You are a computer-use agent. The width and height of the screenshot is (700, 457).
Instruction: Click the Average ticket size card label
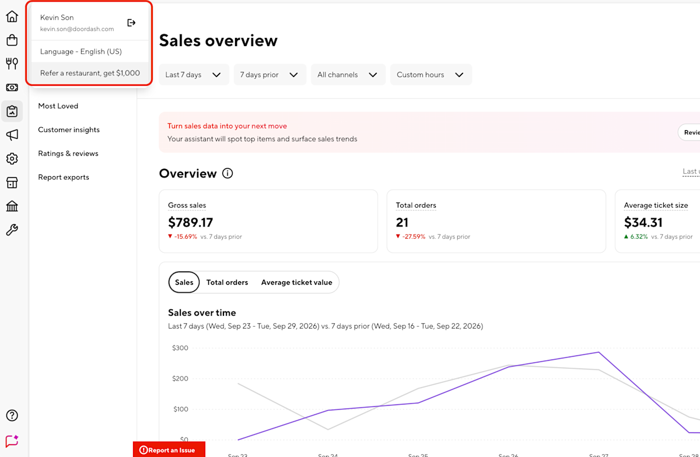[656, 205]
